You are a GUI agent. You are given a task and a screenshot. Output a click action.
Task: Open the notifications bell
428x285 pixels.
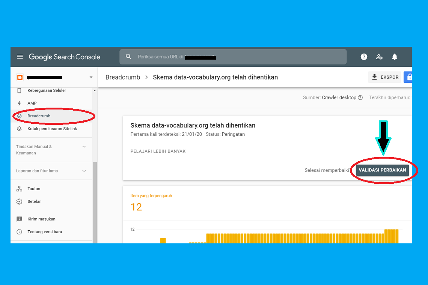tap(395, 57)
